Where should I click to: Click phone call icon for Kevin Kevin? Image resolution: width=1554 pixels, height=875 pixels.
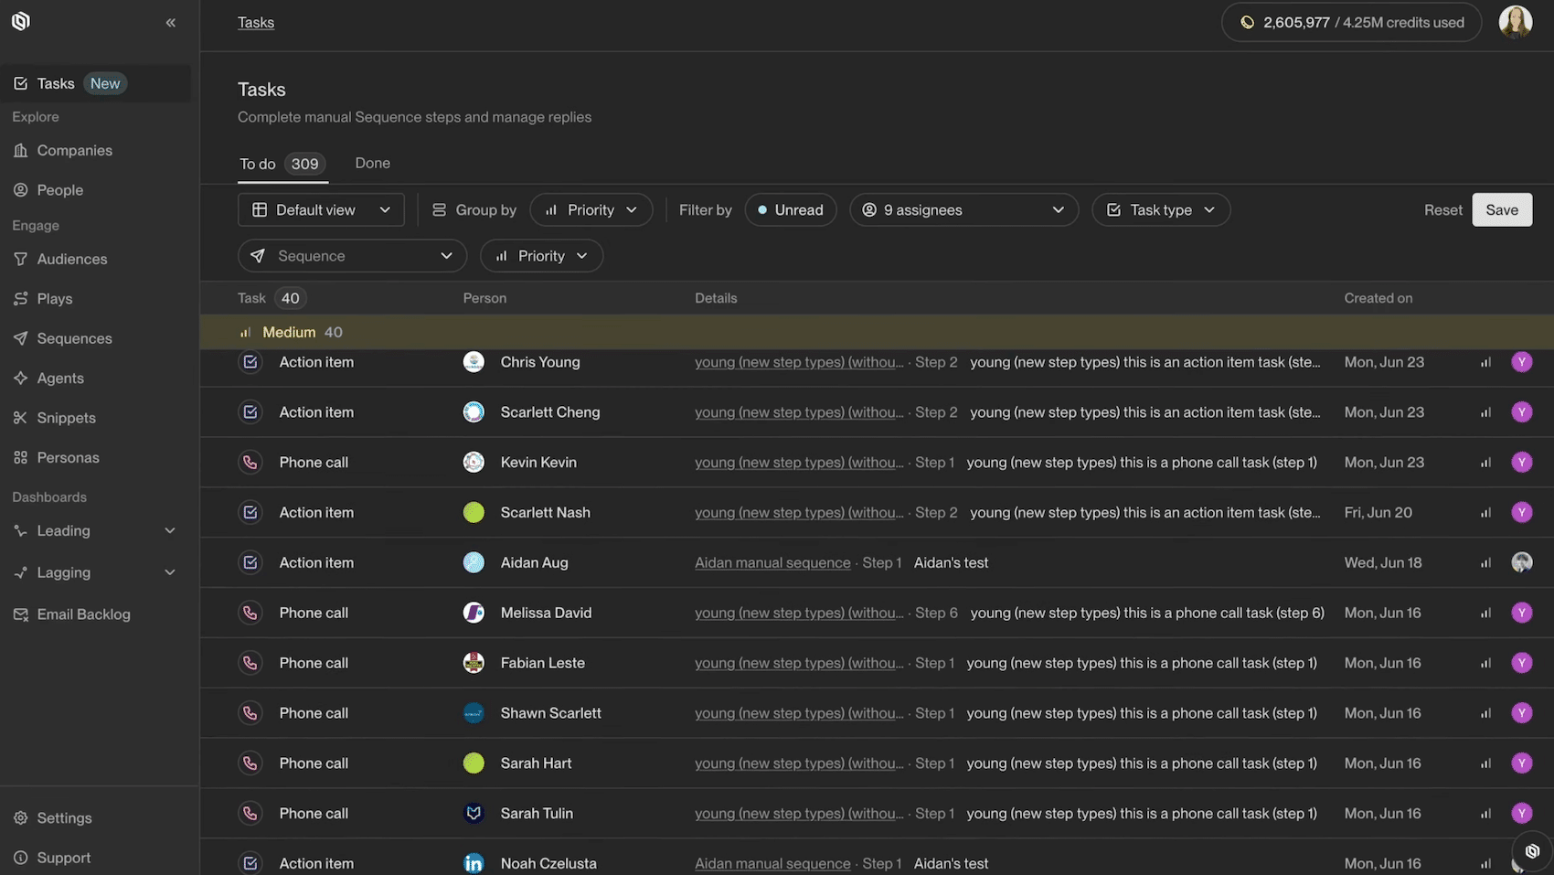point(250,463)
